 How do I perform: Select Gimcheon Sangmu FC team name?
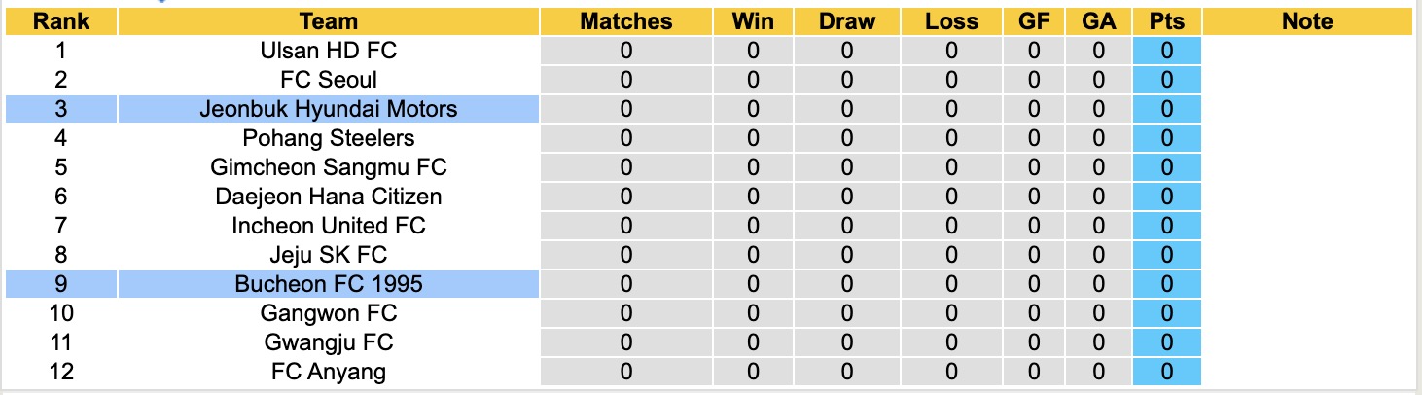329,167
